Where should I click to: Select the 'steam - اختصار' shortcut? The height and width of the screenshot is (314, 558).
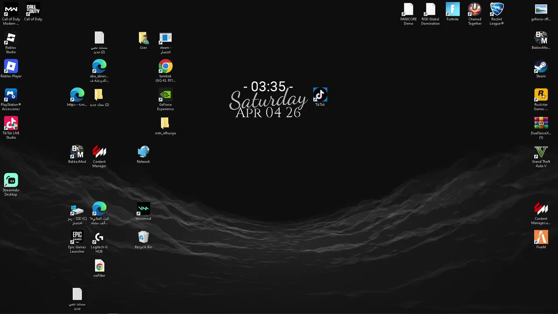(165, 42)
